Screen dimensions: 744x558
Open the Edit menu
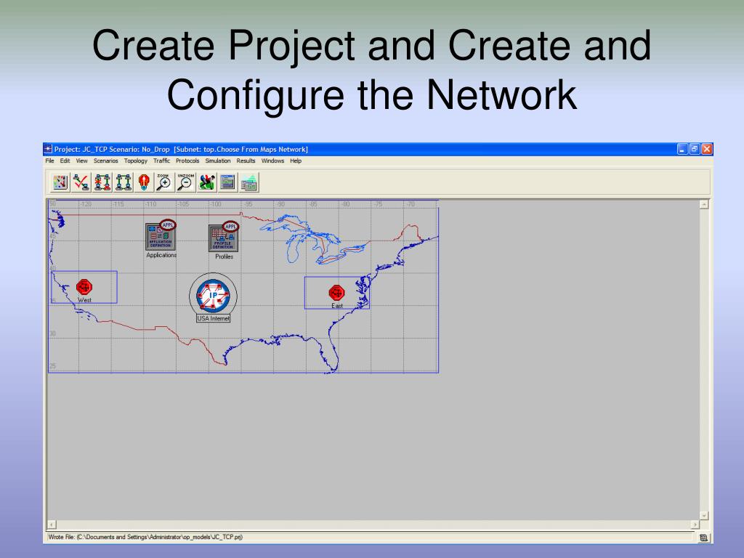click(x=65, y=161)
